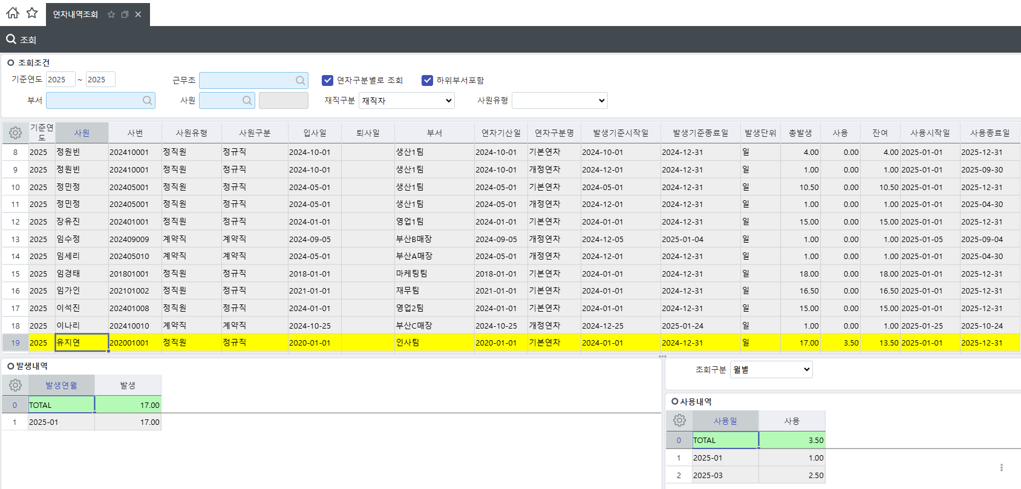1021x489 pixels.
Task: Open vertical dots menu at lower right
Action: pos(1002,467)
